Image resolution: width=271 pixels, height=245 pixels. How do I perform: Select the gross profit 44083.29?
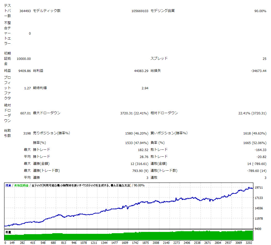[x=141, y=71]
